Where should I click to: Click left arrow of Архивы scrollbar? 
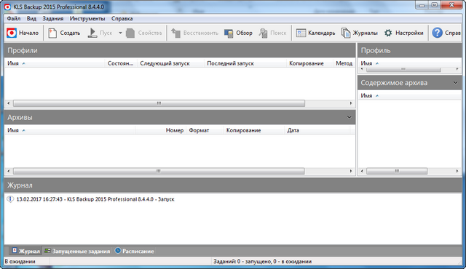click(x=8, y=171)
